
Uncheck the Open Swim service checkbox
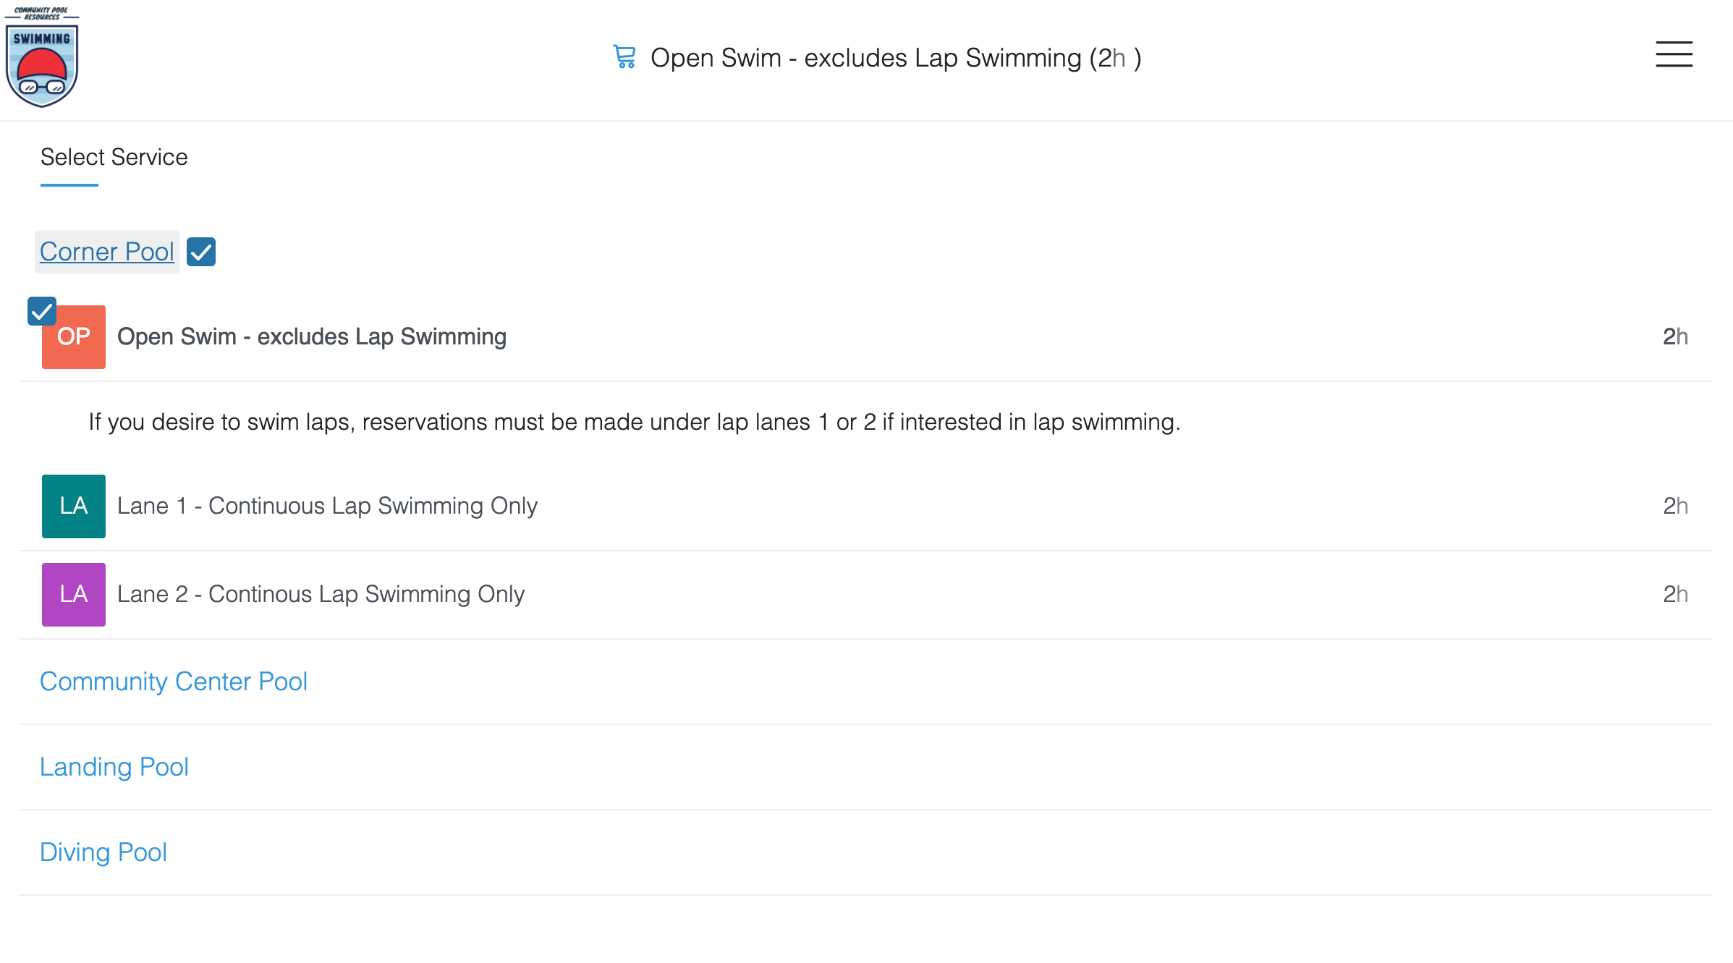[42, 311]
